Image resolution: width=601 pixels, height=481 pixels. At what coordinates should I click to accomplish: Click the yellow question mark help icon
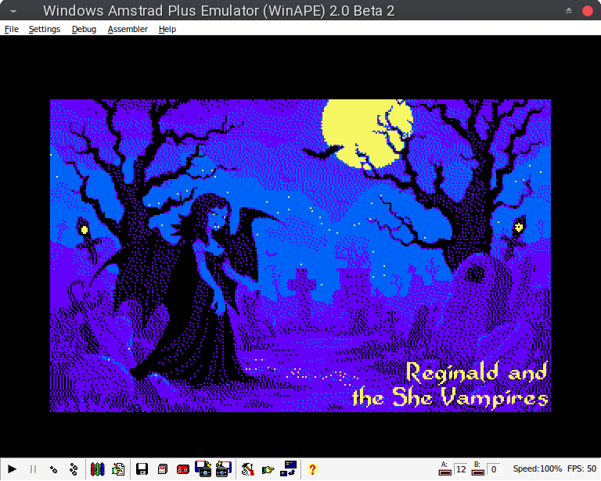coord(312,469)
